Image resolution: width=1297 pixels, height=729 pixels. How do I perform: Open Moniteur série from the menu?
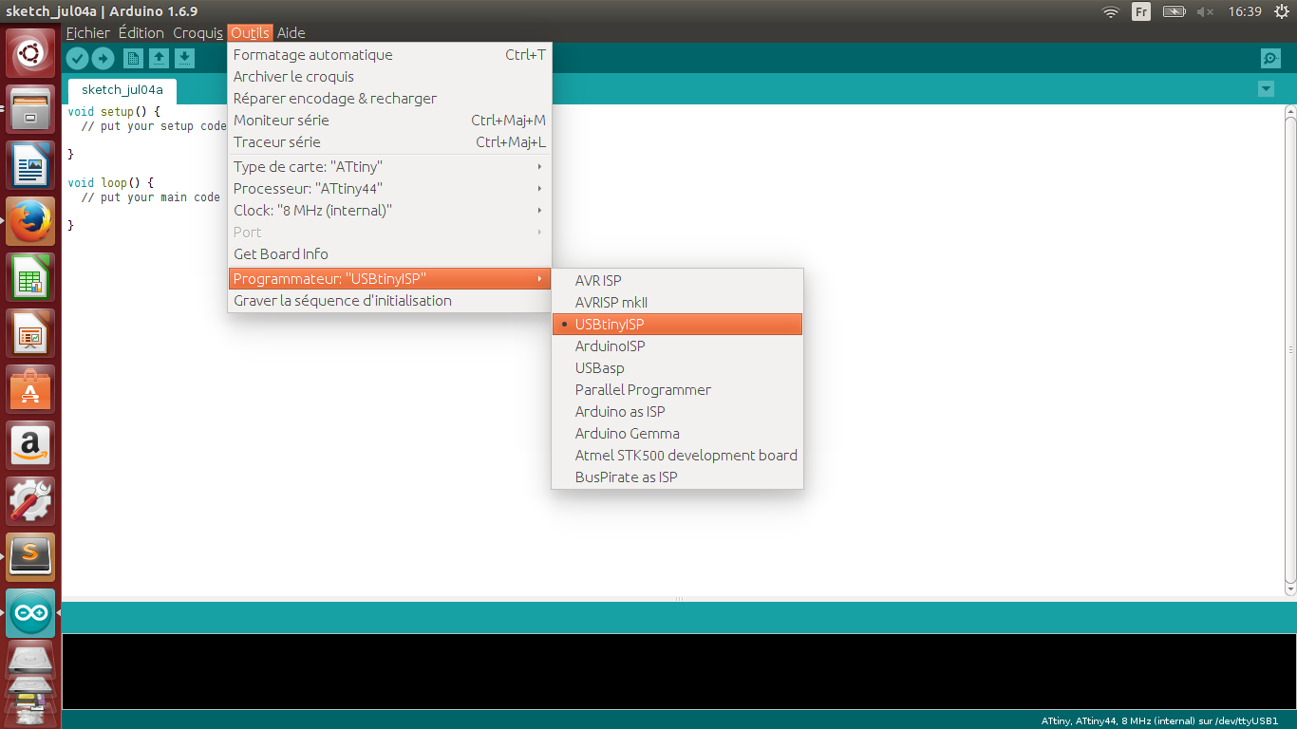click(x=389, y=121)
